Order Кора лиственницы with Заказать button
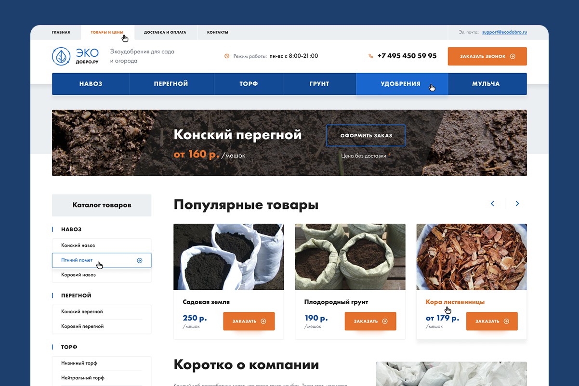The image size is (579, 386). [492, 321]
